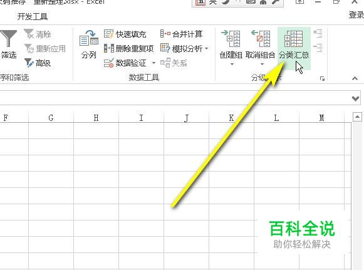Select column I header
This screenshot has width=364, height=270.
141,118
